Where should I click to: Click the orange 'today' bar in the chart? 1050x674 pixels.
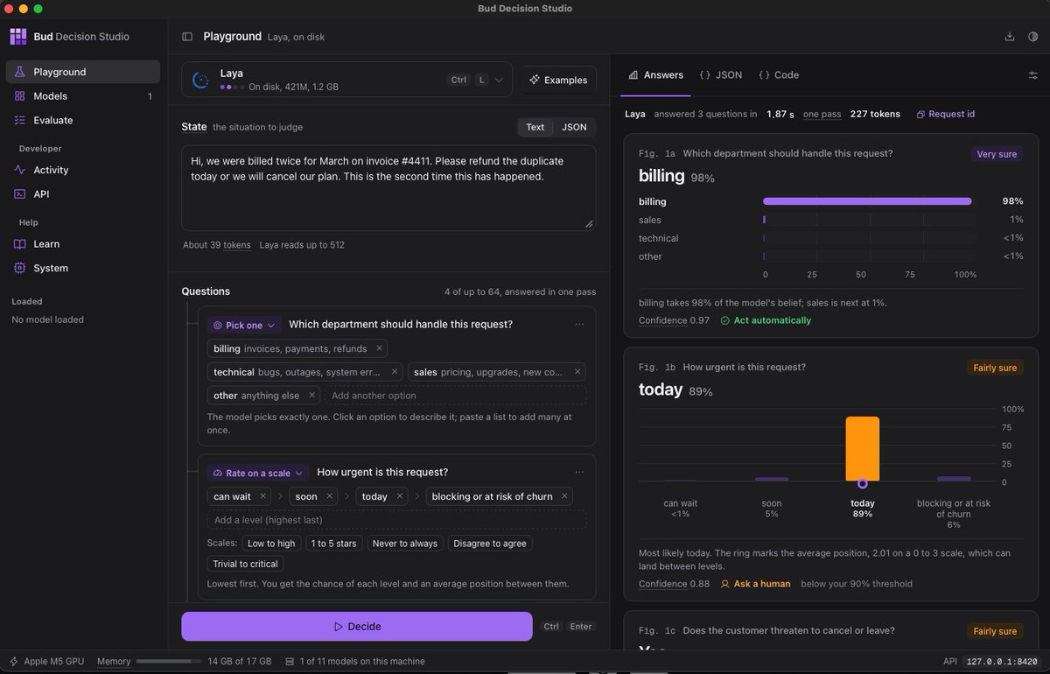point(862,449)
